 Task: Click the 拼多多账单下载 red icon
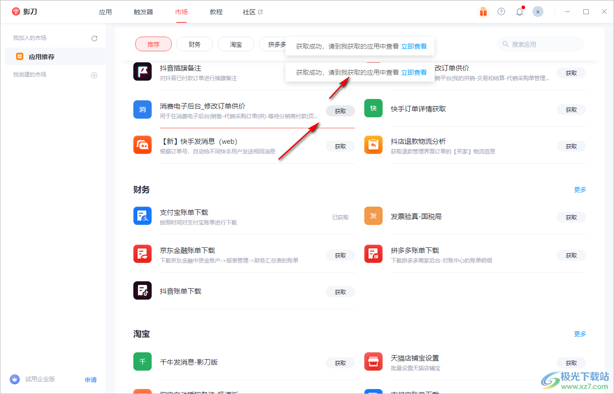373,254
